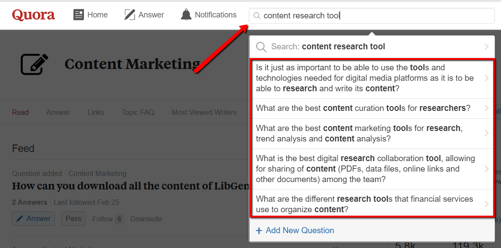Click the Answer pencil icon in header
501x248 pixels.
click(130, 15)
